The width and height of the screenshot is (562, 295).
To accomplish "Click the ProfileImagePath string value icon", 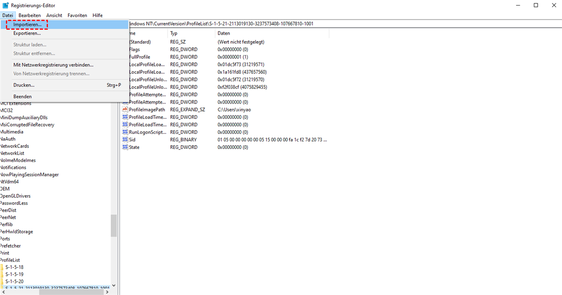I will click(125, 110).
